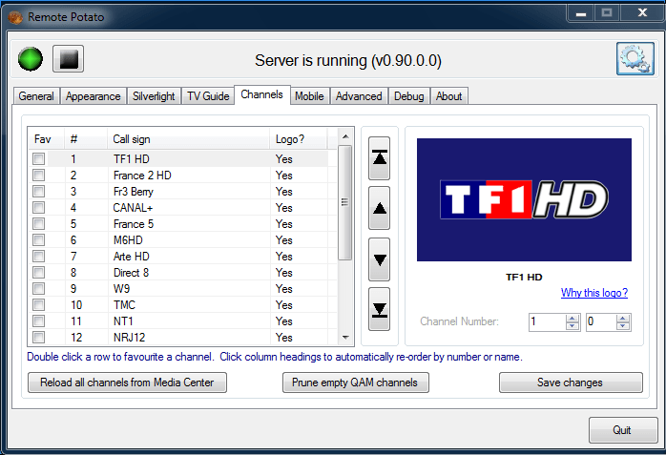Tick the favourite checkbox for Arte HD

click(39, 257)
